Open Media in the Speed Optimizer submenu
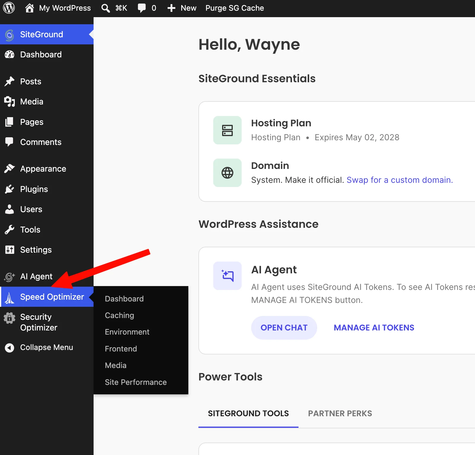The image size is (475, 455). 115,365
